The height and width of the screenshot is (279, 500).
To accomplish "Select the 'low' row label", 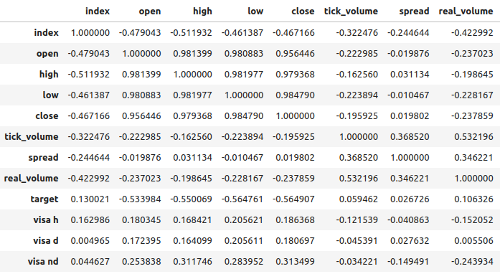I will 50,95.
